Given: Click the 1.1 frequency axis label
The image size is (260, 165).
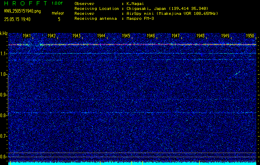Looking at the screenshot, I should pyautogui.click(x=4, y=54).
